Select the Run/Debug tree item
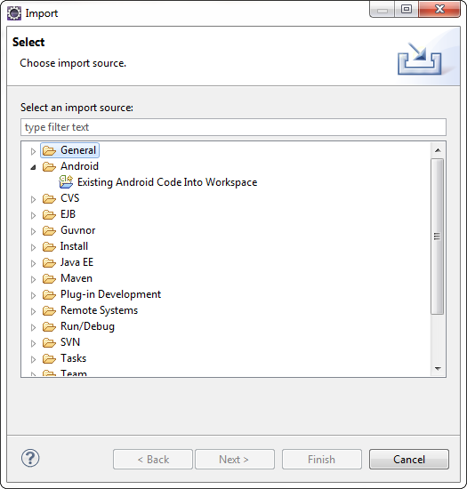Viewport: 467px width, 489px height. 87,326
